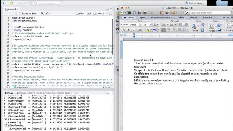Click the Word open document icon
Screen dimensions: 233x131
coord(134,13)
